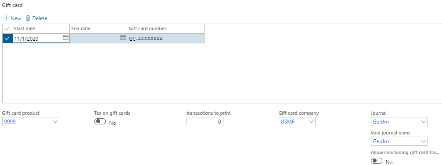442x166 pixels.
Task: Open the Void journal name dropdown arrow
Action: [424, 141]
